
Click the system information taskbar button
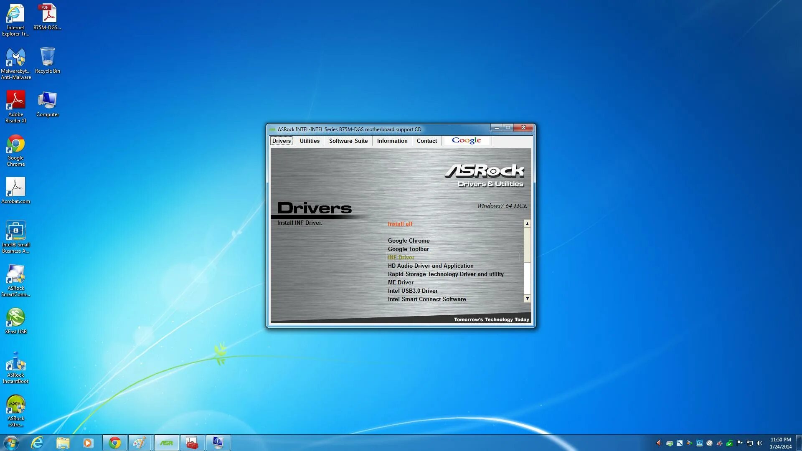click(218, 443)
